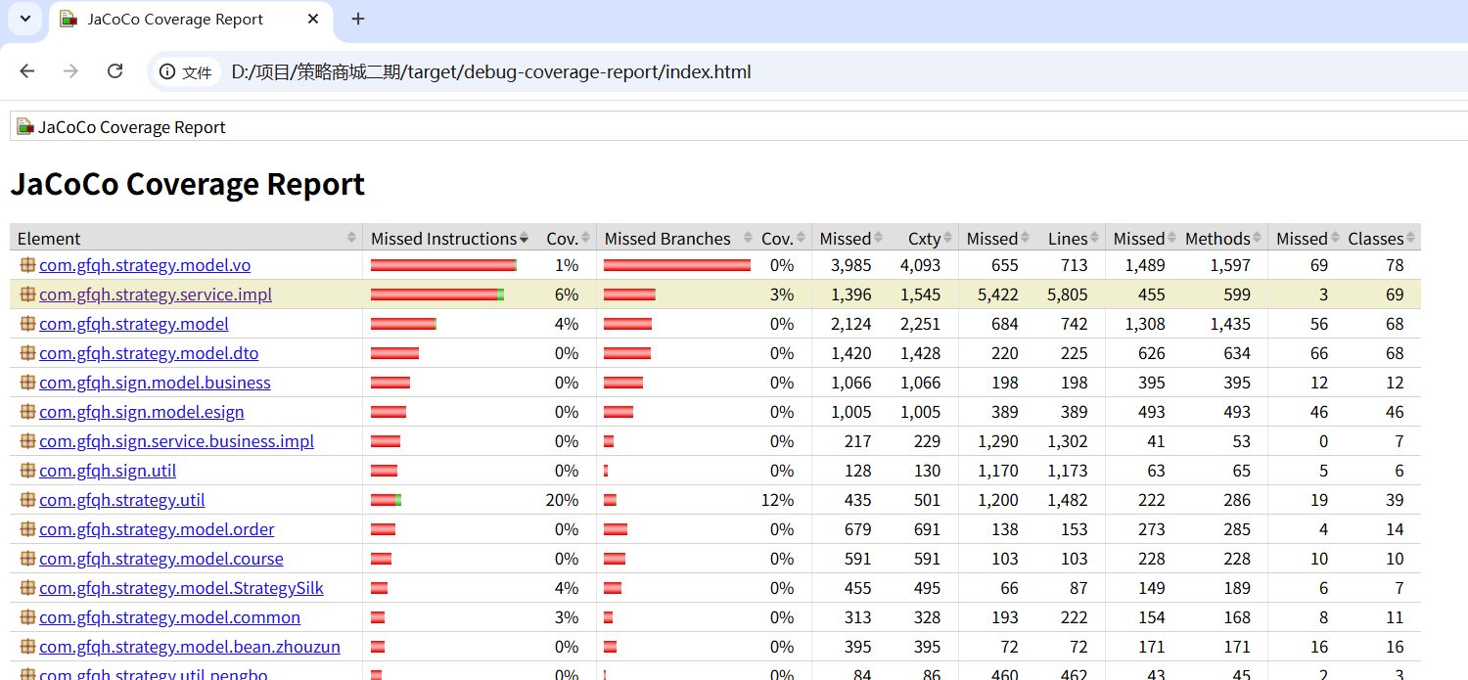Screen dimensions: 1468x680
Task: Open the com.gfqh.strategy.model.course package
Action: point(161,559)
